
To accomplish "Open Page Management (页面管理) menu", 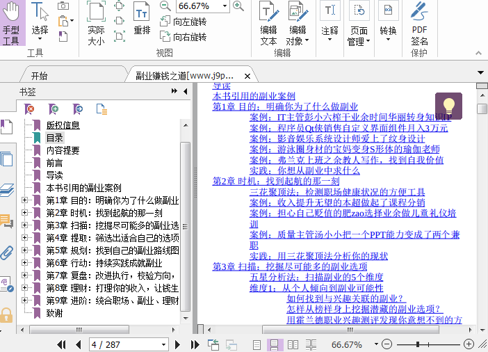I will point(359,24).
